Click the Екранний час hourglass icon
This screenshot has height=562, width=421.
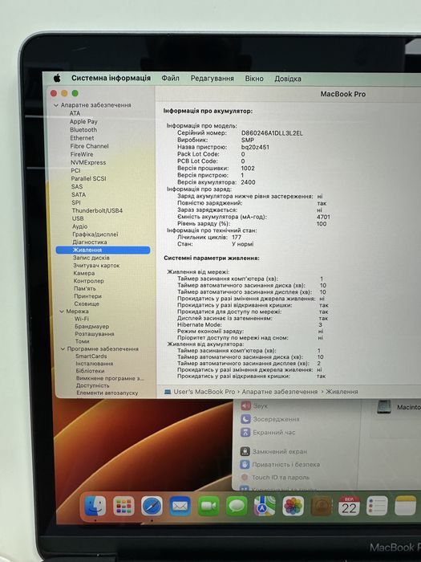[245, 432]
